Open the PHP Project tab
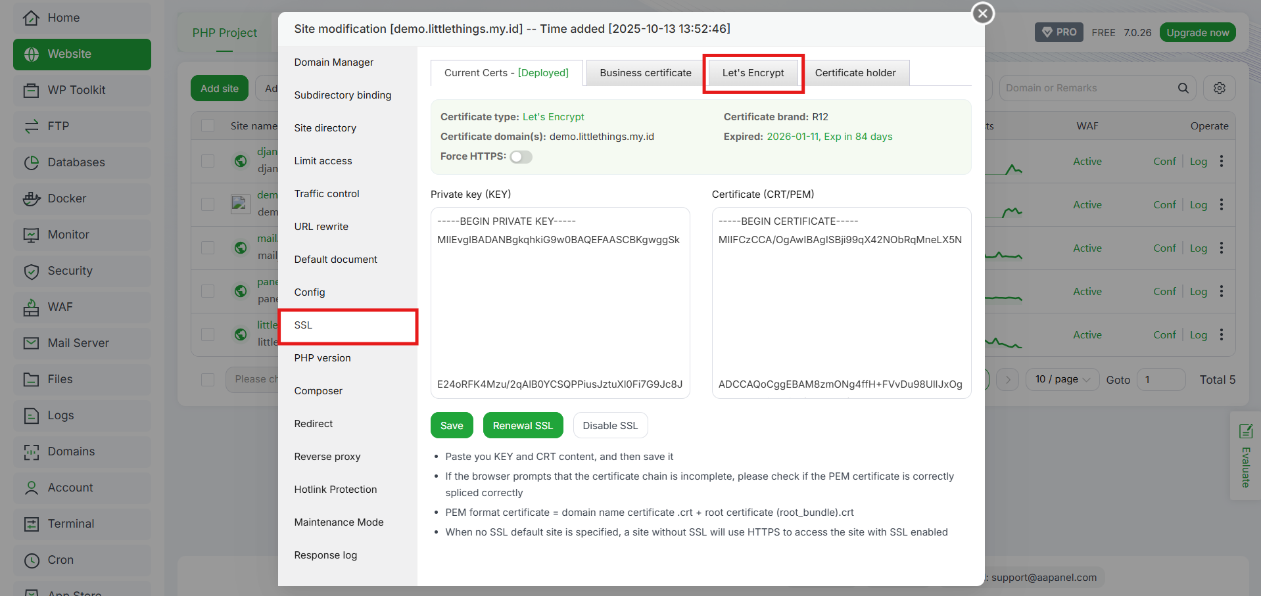1261x596 pixels. pyautogui.click(x=224, y=33)
